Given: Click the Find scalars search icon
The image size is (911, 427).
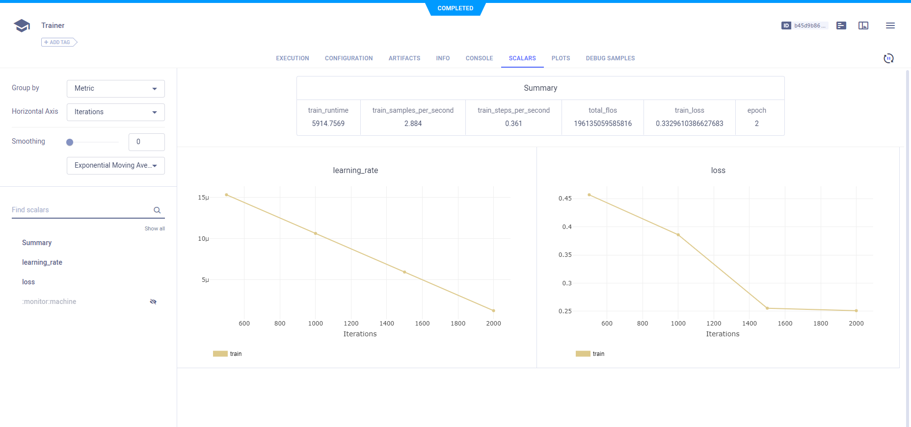Looking at the screenshot, I should [x=157, y=210].
